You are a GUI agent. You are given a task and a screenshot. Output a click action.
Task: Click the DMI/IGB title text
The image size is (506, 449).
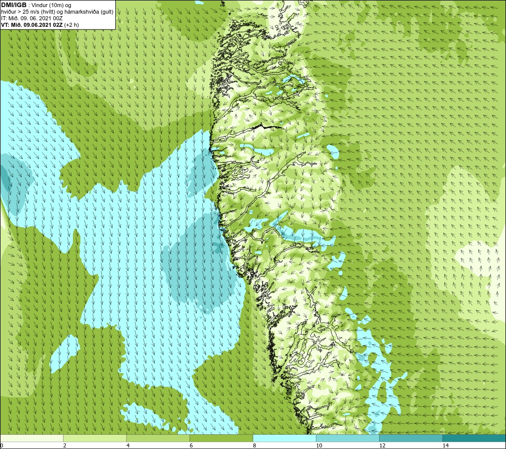click(14, 5)
